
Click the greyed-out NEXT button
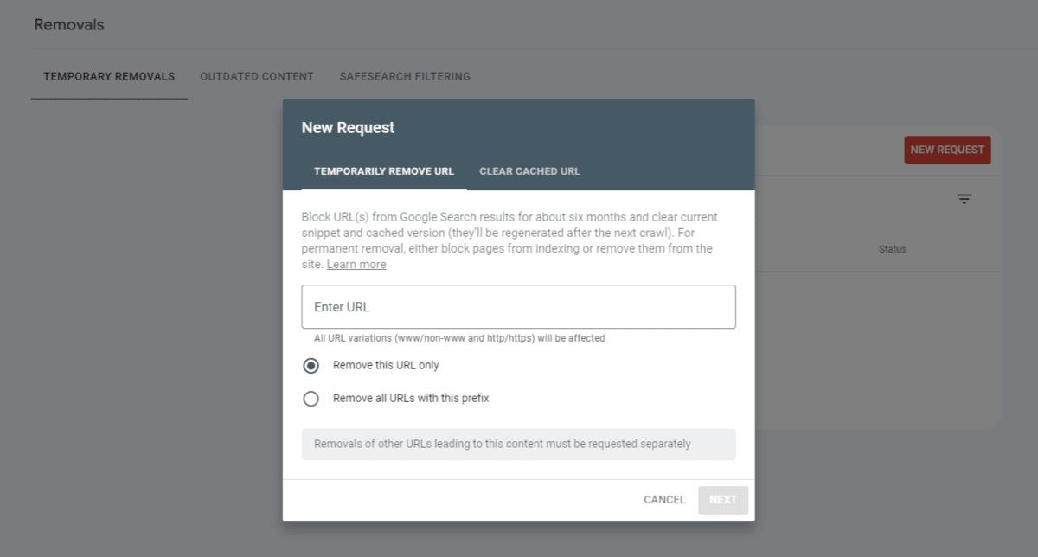click(x=723, y=500)
